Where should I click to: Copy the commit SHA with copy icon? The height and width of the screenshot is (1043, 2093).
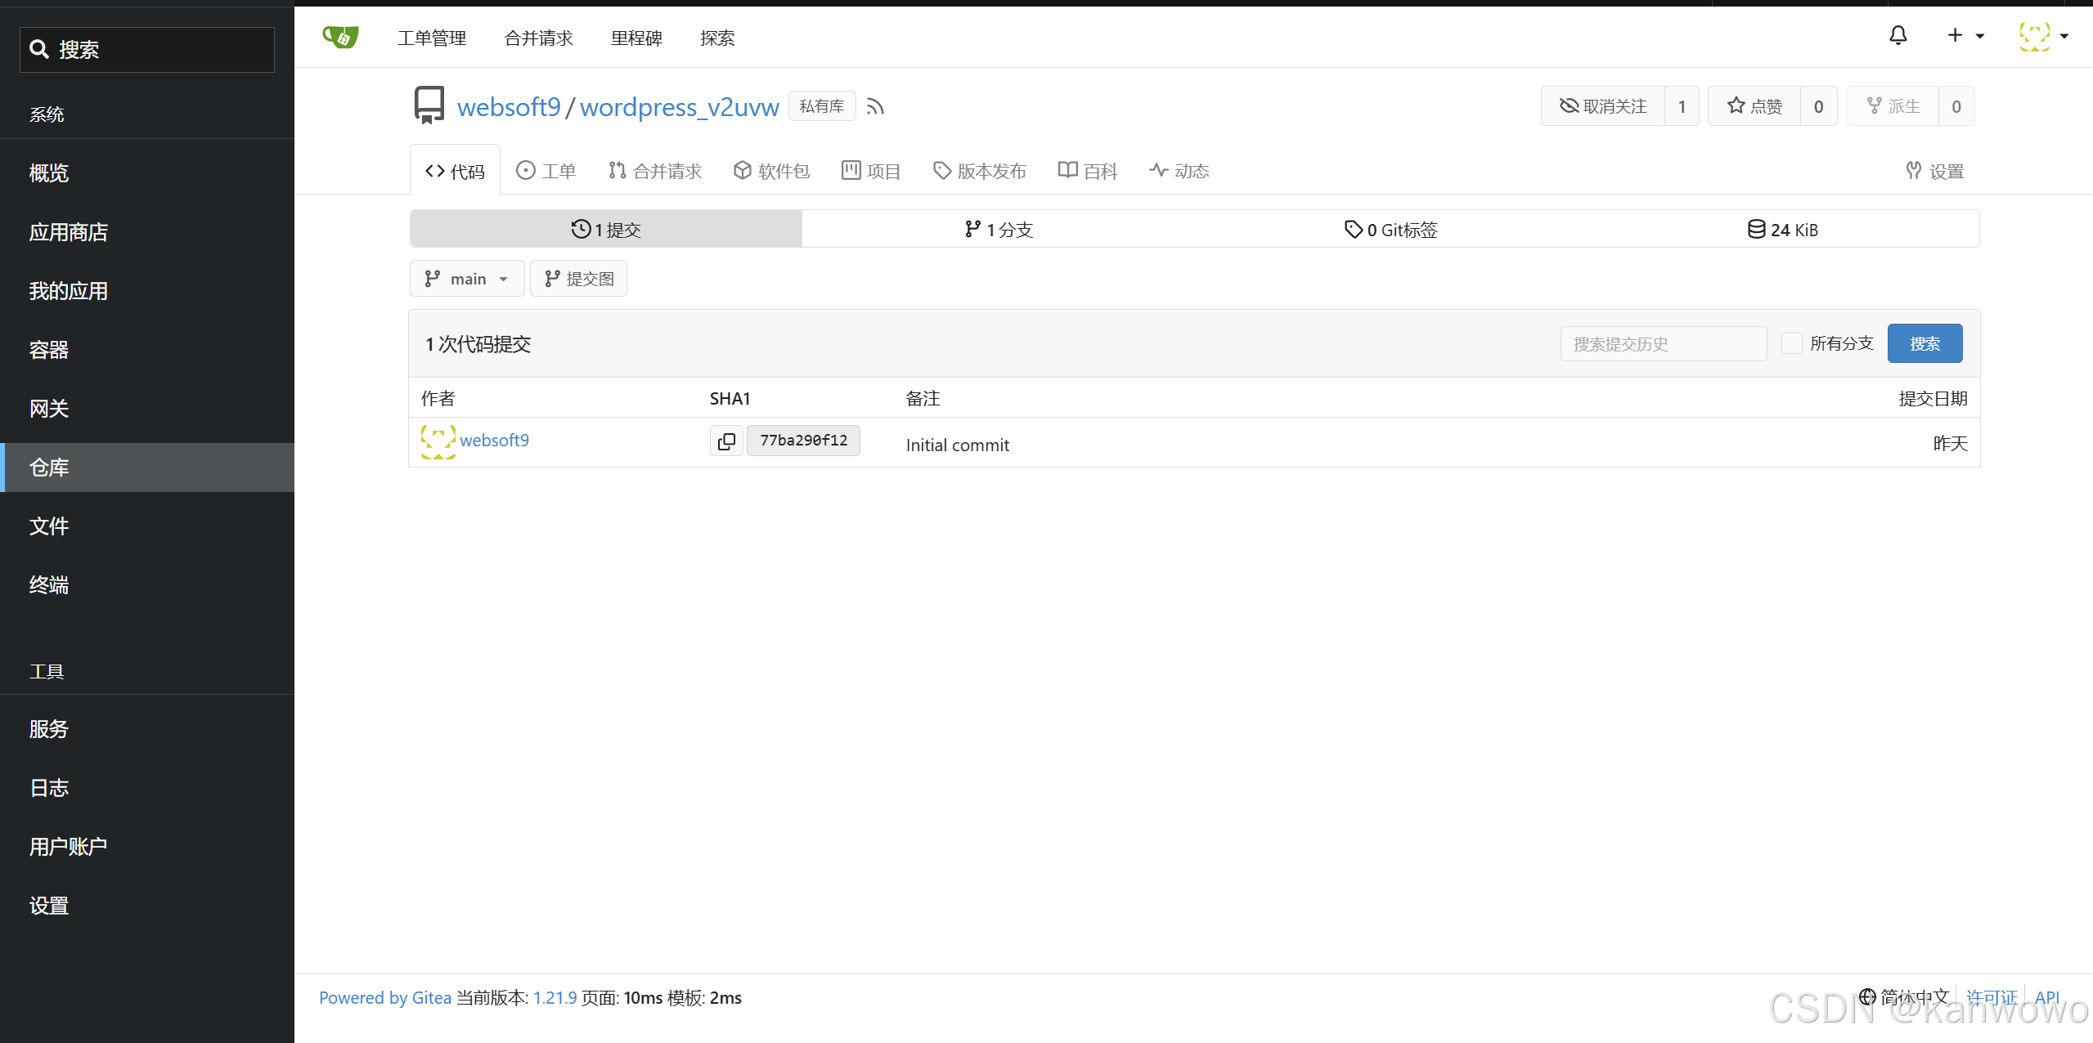[726, 441]
